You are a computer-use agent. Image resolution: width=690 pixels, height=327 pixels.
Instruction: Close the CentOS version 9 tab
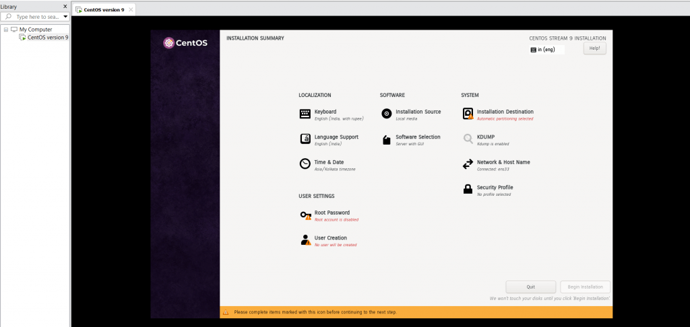coord(131,9)
